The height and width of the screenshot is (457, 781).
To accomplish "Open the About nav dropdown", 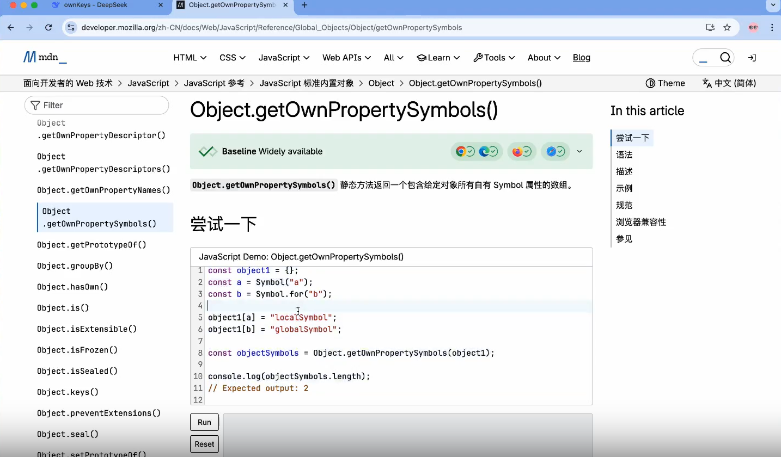I will (x=544, y=58).
